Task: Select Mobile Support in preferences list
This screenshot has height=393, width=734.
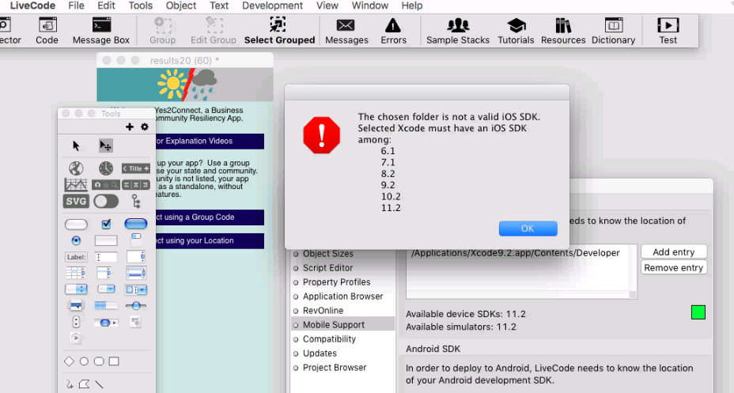Action: [333, 324]
